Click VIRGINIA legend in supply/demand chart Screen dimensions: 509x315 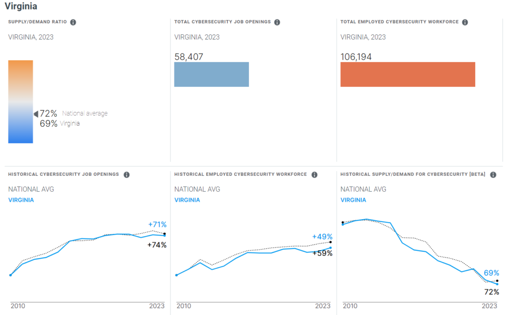[353, 200]
